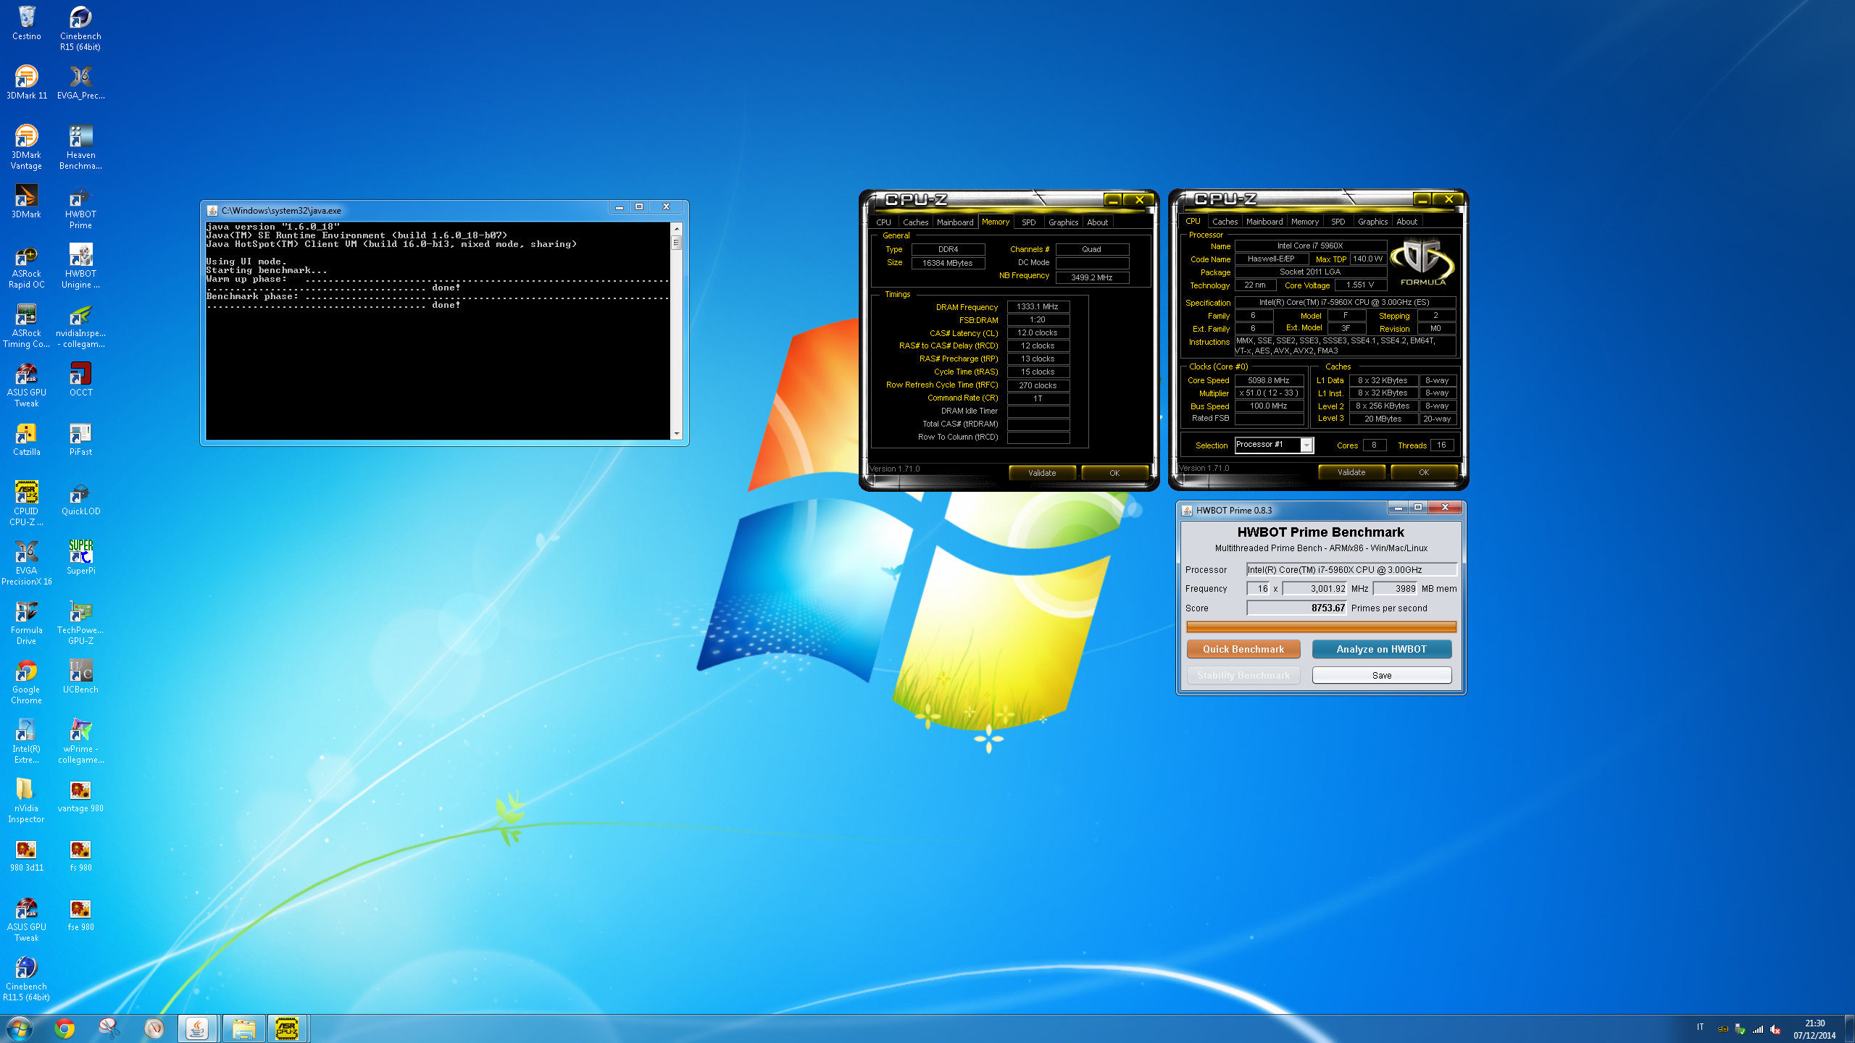The width and height of the screenshot is (1855, 1043).
Task: Click the Score field showing 8753.67
Action: (1296, 608)
